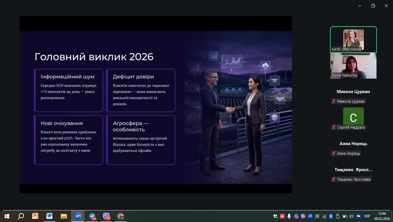
Task: Click the green C avatar of Сергей Надрага
Action: [x=353, y=116]
